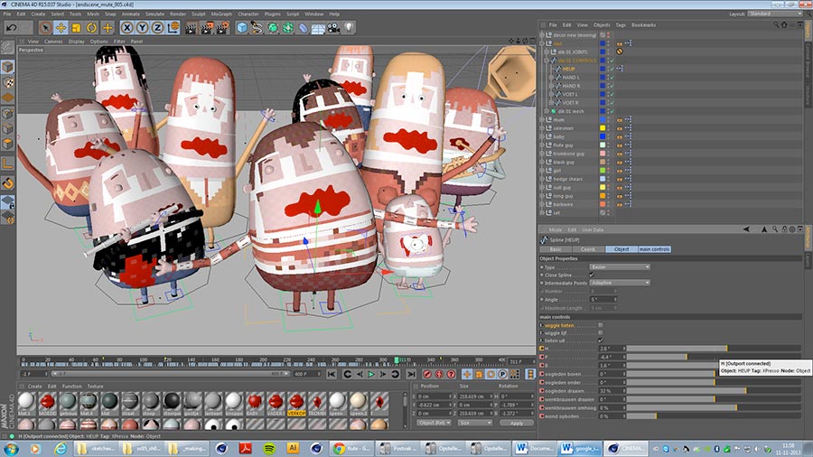Toggle the X axis lock icon

click(127, 28)
